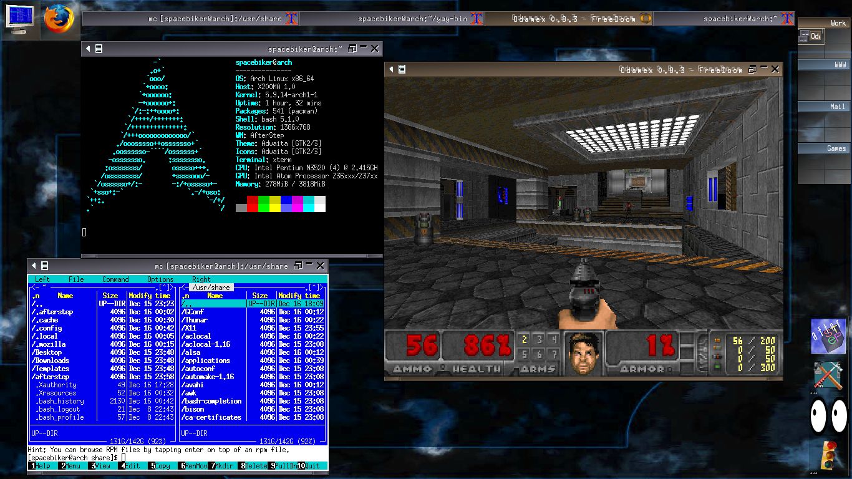Select the Odamex miniature in the Work pager
Viewport: 852px width, 479px height.
815,37
